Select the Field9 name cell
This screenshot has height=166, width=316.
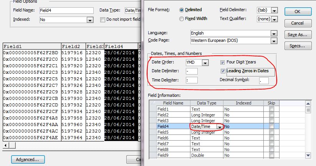pos(173,155)
